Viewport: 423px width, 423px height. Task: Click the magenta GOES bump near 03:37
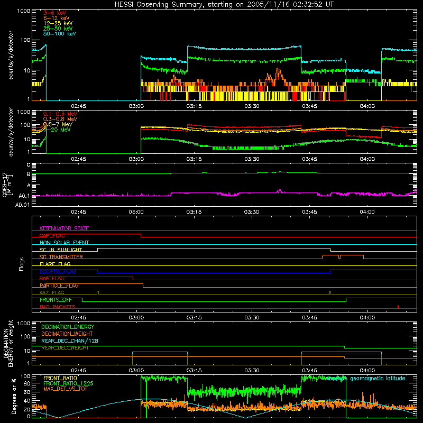(x=280, y=191)
